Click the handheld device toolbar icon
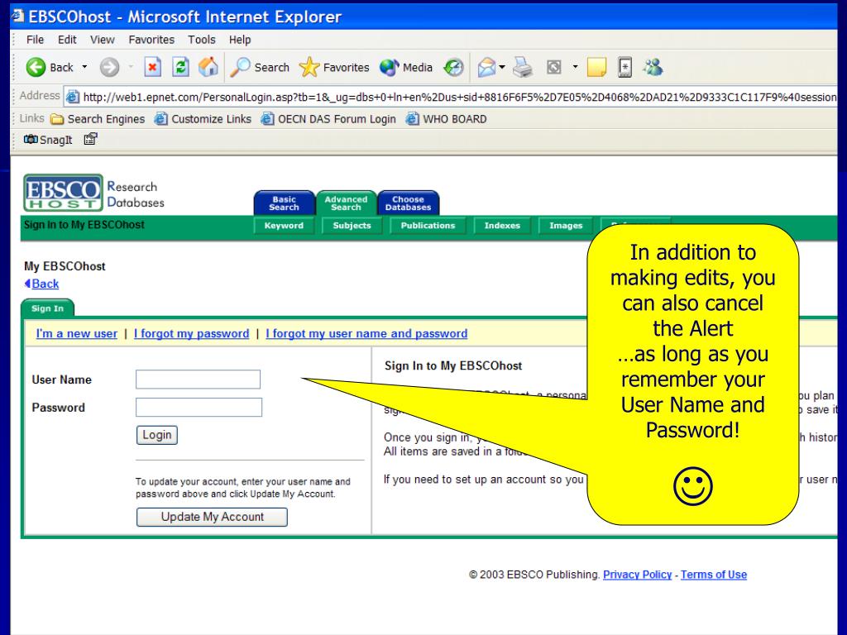This screenshot has width=847, height=635. pos(625,68)
